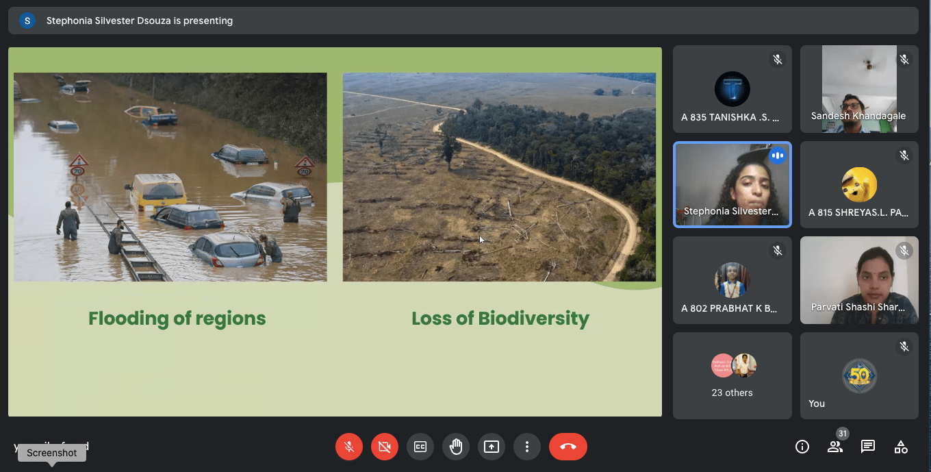The height and width of the screenshot is (472, 931).
Task: Expand the 23 others participant tile
Action: 732,375
